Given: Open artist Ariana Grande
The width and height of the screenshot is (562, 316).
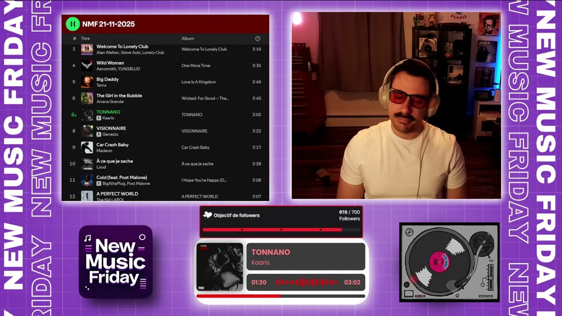Looking at the screenshot, I should [110, 102].
